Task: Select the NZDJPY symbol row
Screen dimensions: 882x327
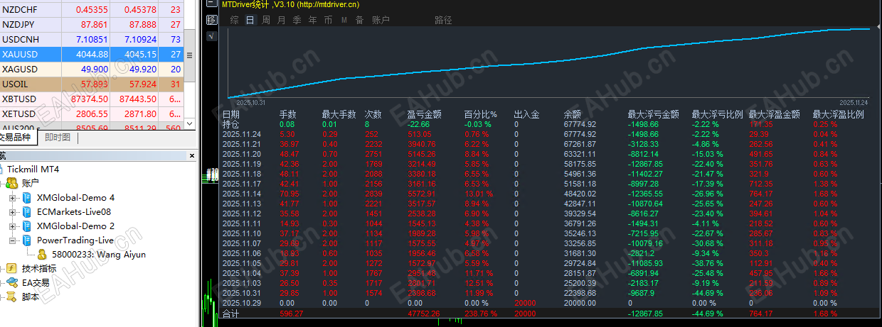Action: [x=92, y=24]
